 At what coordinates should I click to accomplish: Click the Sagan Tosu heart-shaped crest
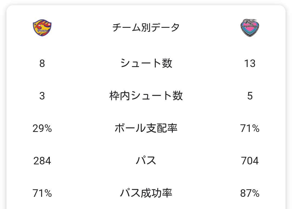(x=250, y=28)
